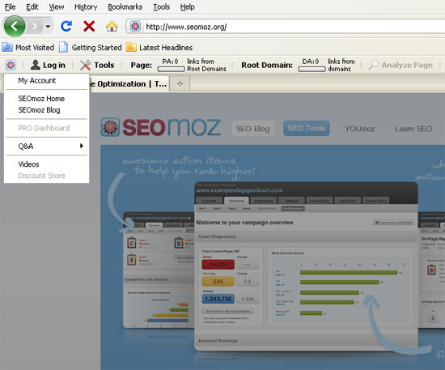This screenshot has width=445, height=370.
Task: Click the Analyze Page toolbar button
Action: click(x=400, y=65)
